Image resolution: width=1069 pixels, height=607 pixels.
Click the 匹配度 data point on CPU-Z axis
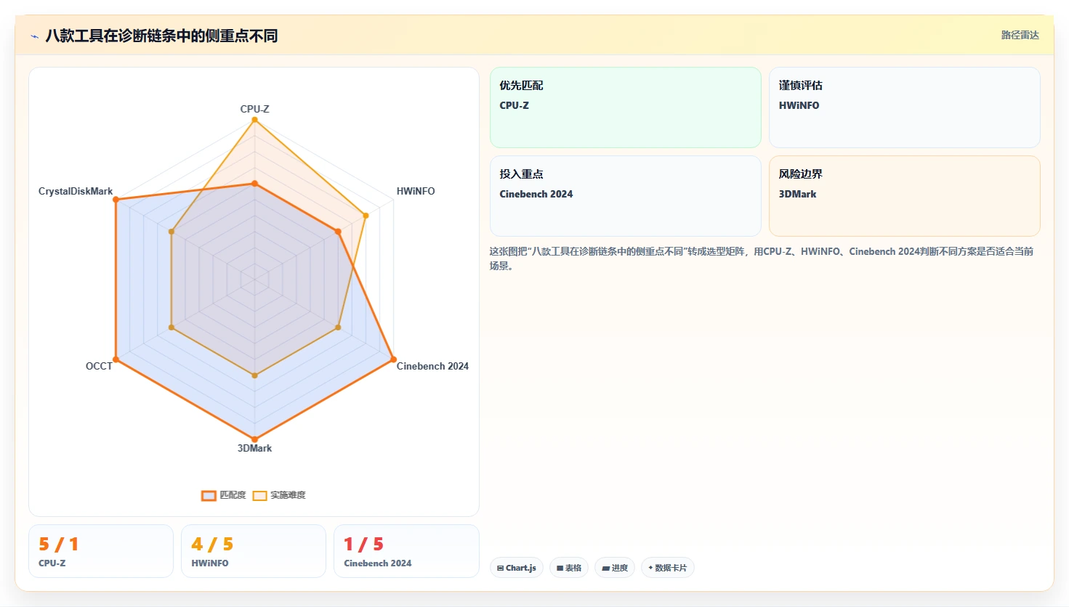pyautogui.click(x=254, y=184)
